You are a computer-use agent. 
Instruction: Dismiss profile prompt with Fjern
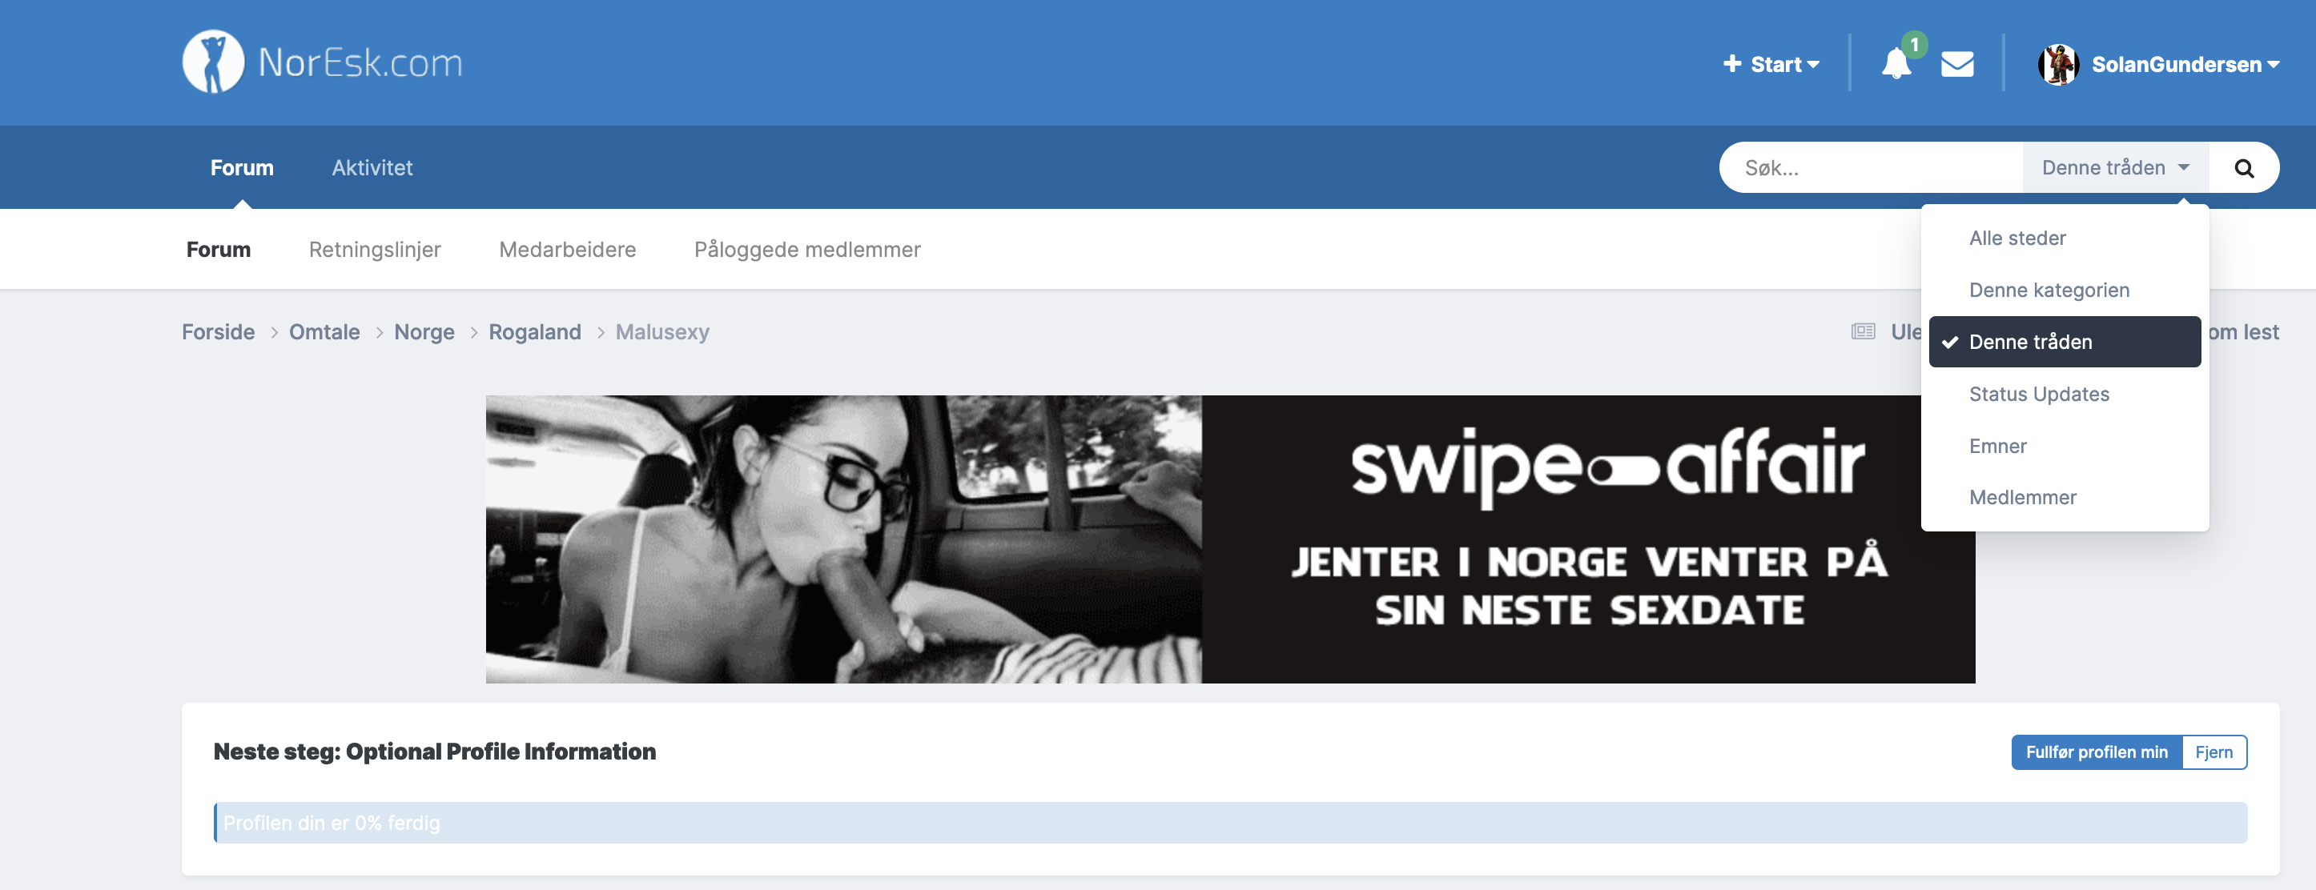pos(2213,752)
